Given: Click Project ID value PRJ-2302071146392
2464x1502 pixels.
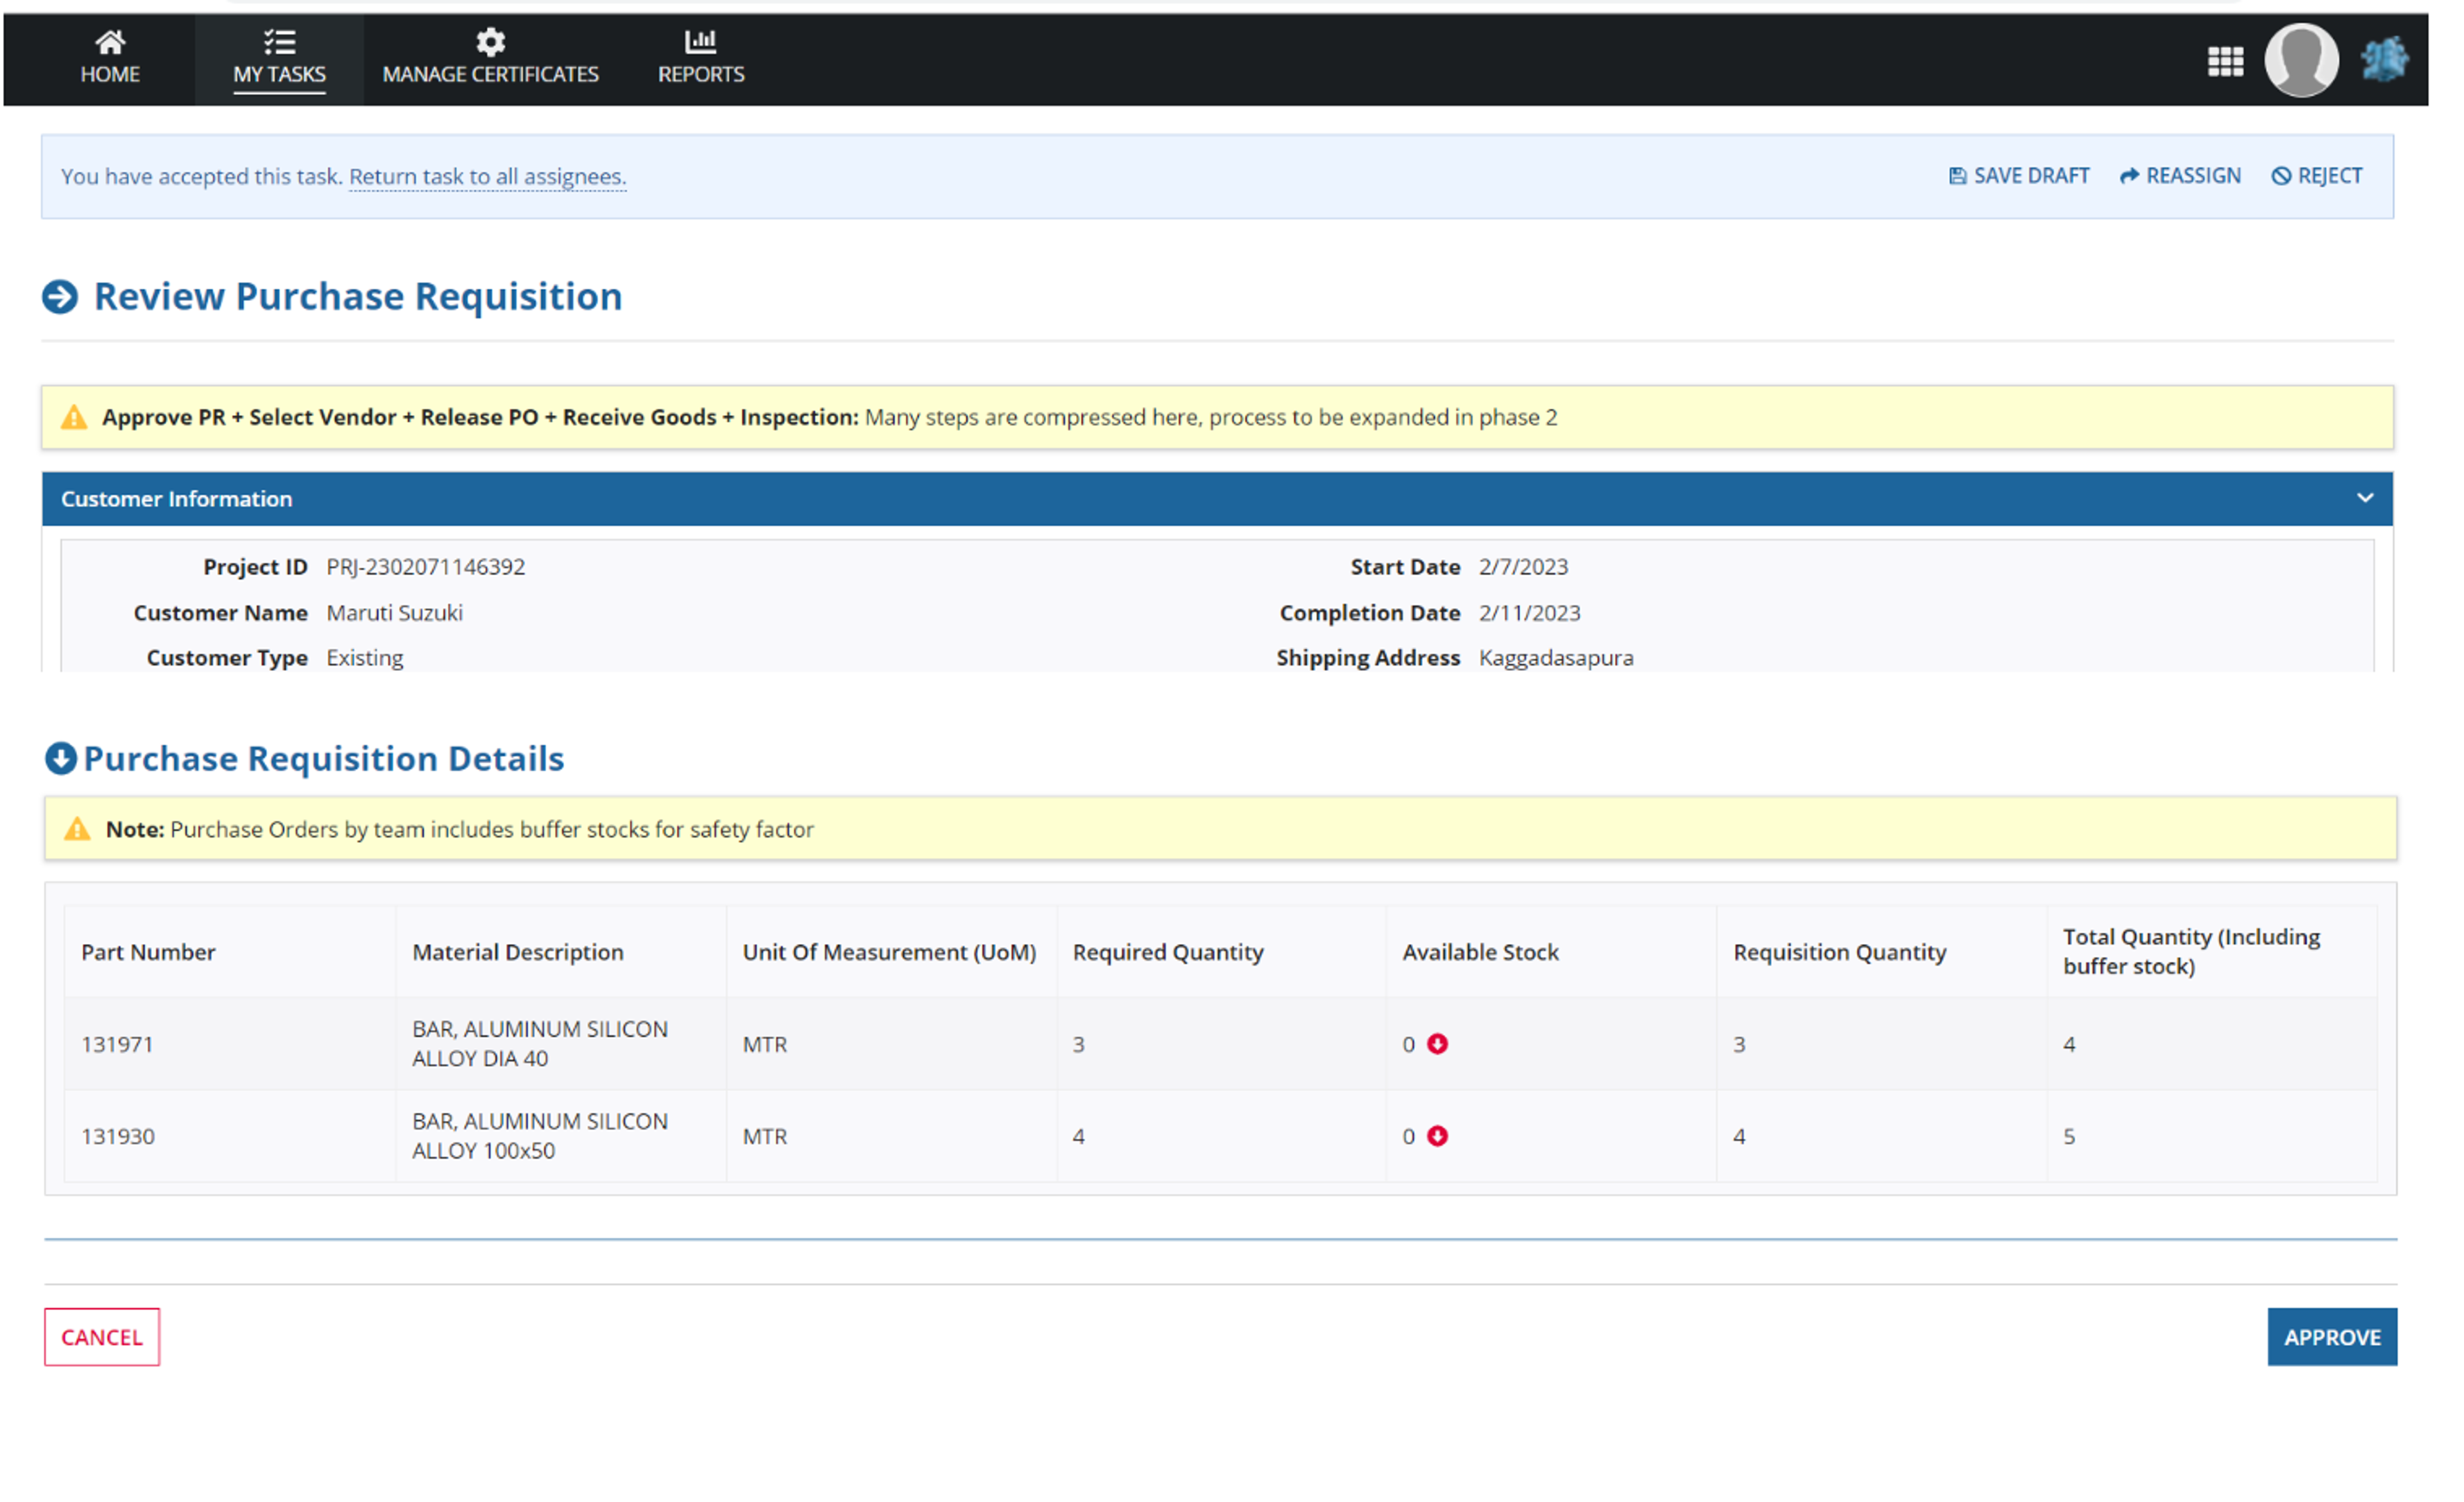Looking at the screenshot, I should (x=425, y=567).
